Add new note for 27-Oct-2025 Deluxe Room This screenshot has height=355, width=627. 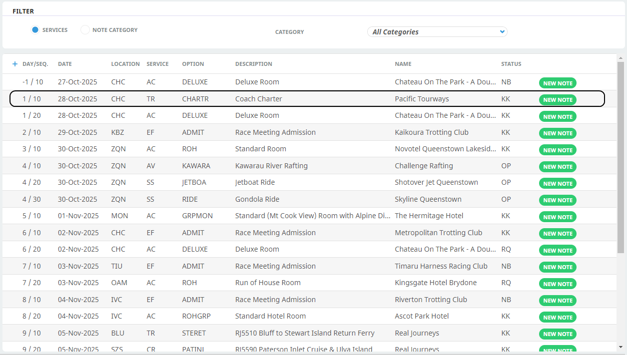[558, 83]
